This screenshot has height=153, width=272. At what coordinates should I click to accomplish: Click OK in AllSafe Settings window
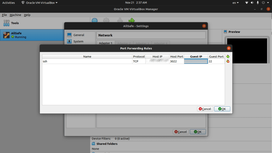(198, 132)
